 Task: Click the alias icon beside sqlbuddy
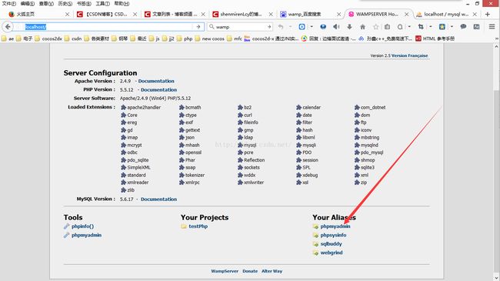tap(315, 244)
